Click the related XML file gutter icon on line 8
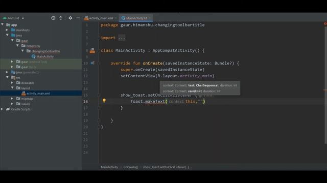The height and width of the screenshot is (183, 327). 92,50
